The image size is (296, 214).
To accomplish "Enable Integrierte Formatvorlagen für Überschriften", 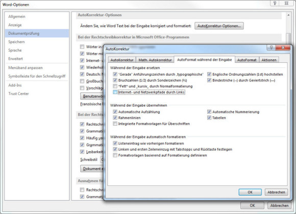I will (115, 124).
